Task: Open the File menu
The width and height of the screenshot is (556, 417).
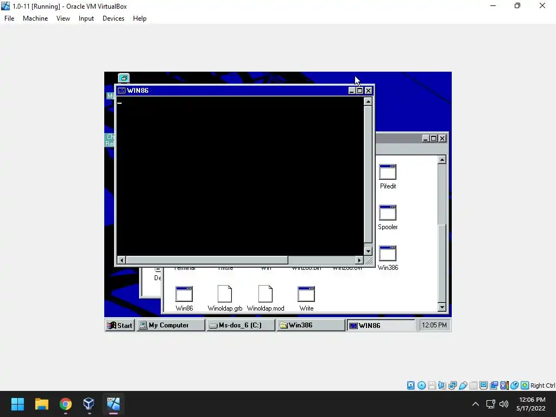Action: click(9, 18)
